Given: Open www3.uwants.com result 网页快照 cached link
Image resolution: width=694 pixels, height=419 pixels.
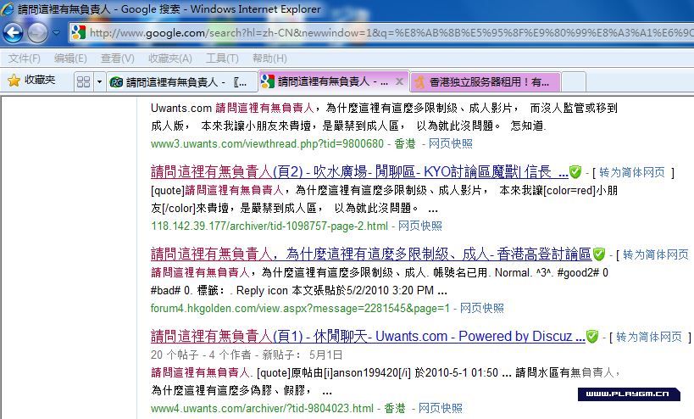Looking at the screenshot, I should point(451,143).
